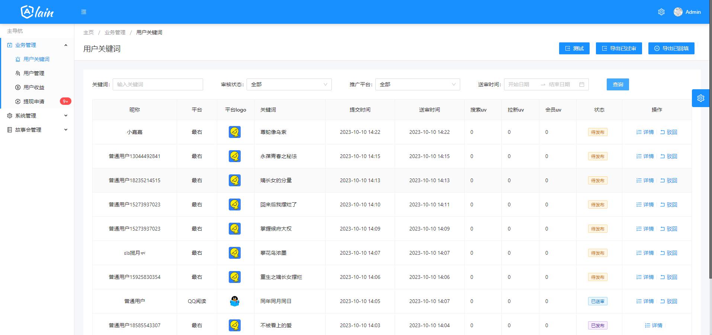712x335 pixels.
Task: View 详情 for keyword 重生之嫡长女摆烂
Action: pos(645,277)
